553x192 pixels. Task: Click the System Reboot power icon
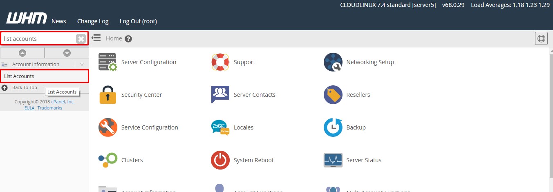[x=220, y=160]
